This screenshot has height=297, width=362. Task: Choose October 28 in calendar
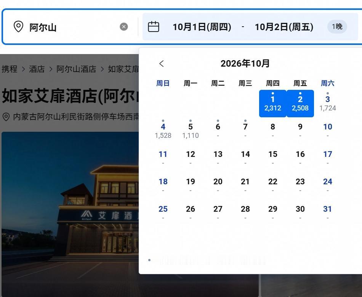point(245,213)
